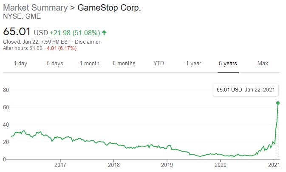Click the 2017 label on the axis
286x172 pixels.
click(60, 165)
